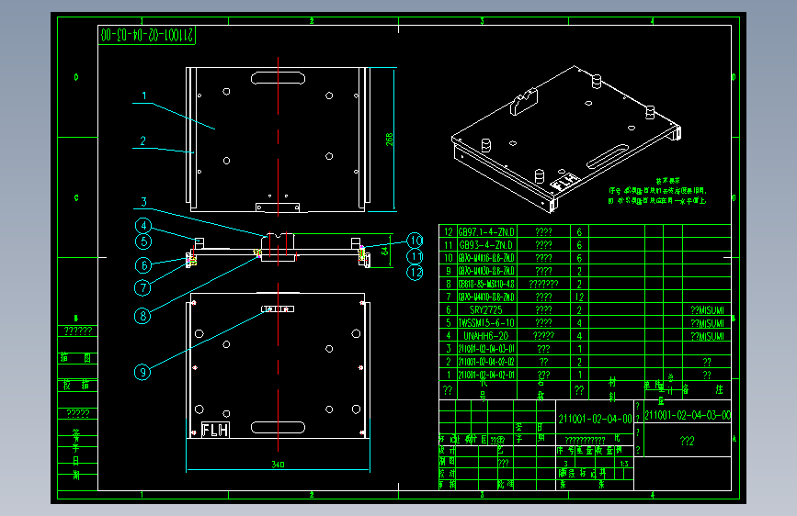Pick the circled balloon number 8
The width and height of the screenshot is (797, 516).
[142, 316]
